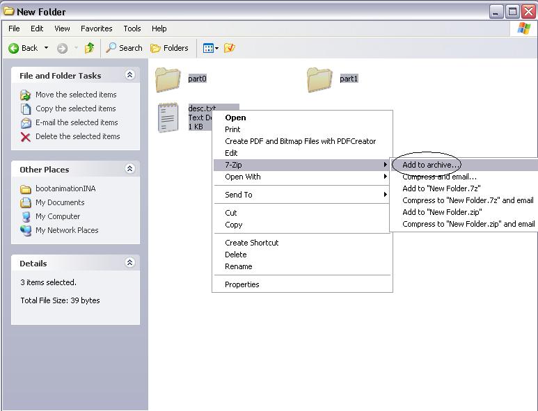The image size is (538, 411).
Task: Click the part0 folder icon
Action: coord(168,79)
